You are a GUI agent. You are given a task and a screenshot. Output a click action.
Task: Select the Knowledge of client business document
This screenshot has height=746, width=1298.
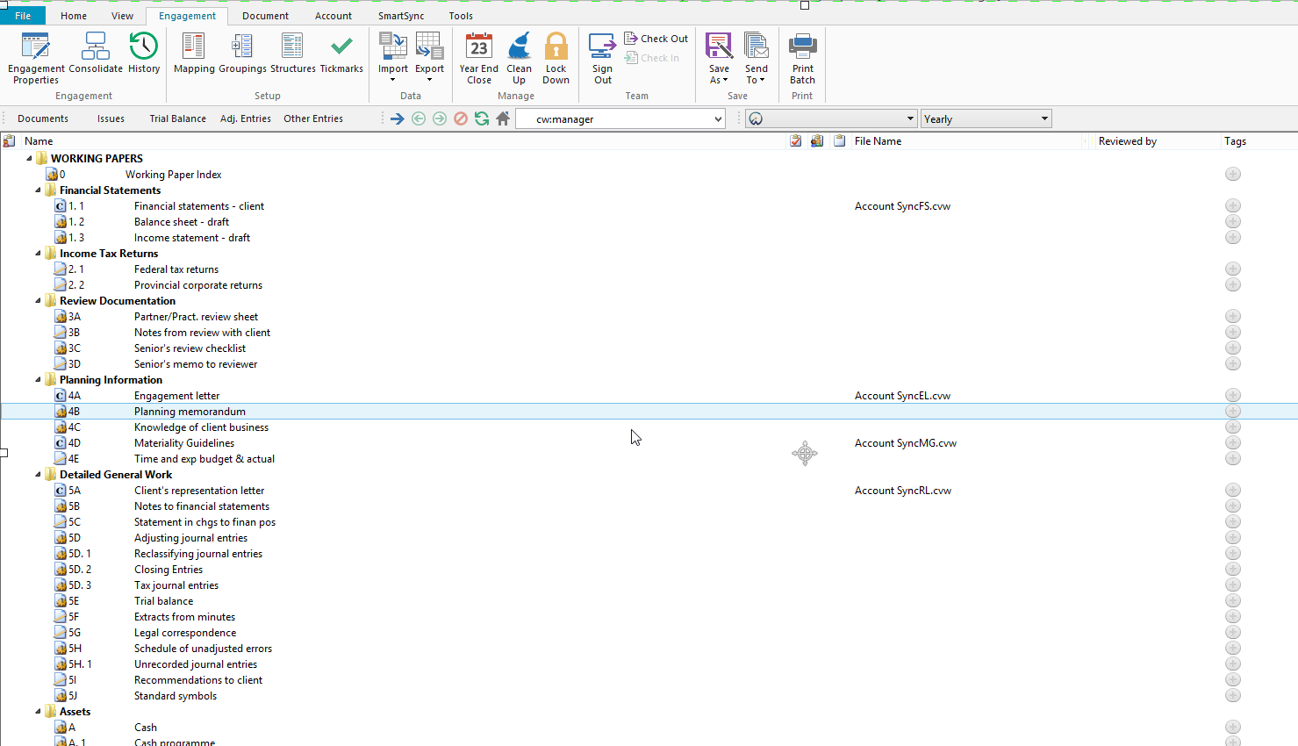[x=201, y=427]
